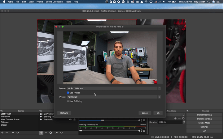Move the selected source up in Sources list

[57, 133]
